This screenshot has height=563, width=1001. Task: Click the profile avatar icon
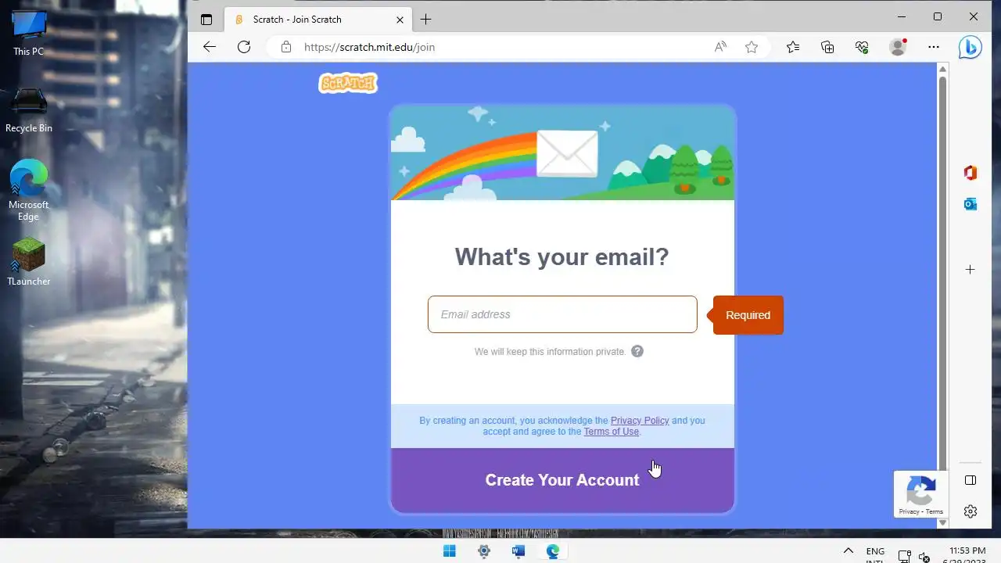[898, 47]
